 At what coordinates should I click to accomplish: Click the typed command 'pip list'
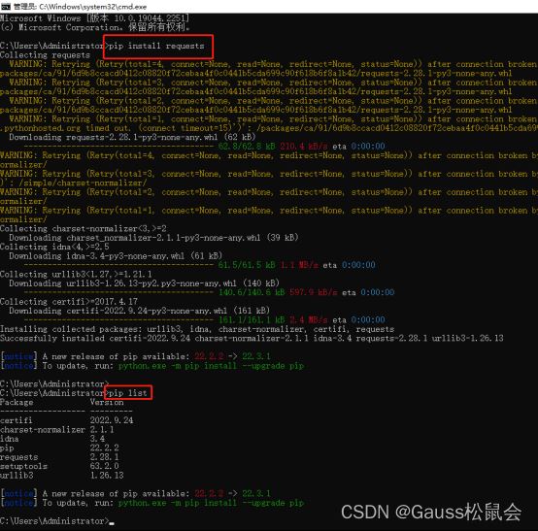pos(127,393)
